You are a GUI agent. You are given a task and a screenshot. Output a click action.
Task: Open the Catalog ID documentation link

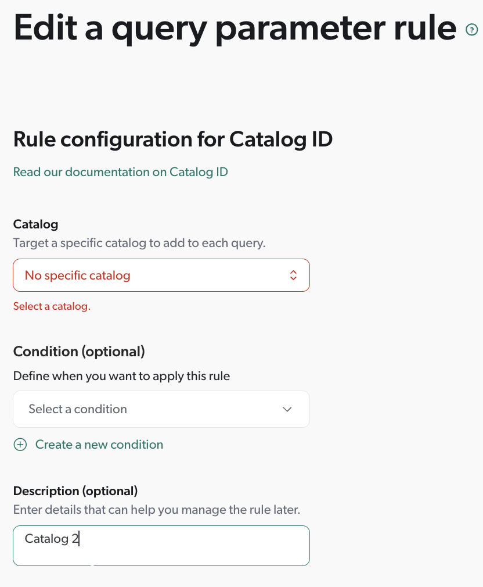pyautogui.click(x=120, y=172)
